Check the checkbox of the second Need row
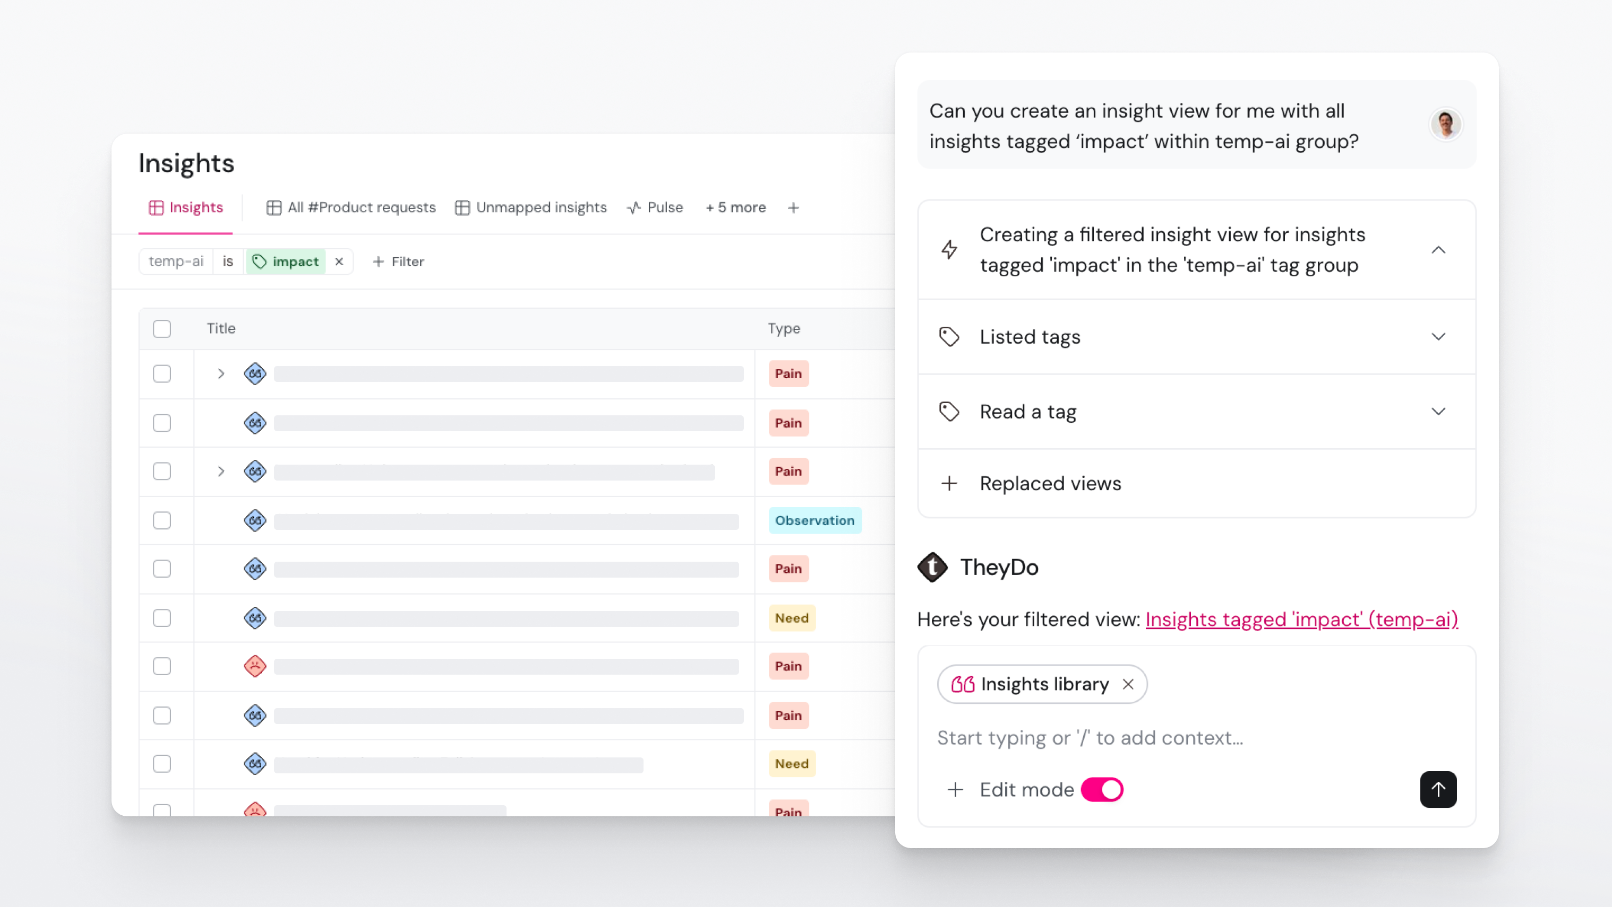 [162, 764]
